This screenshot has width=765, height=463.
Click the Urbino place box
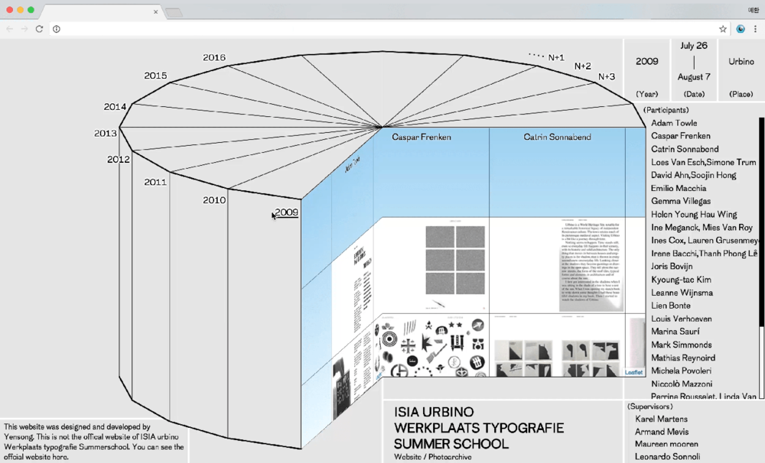[741, 70]
